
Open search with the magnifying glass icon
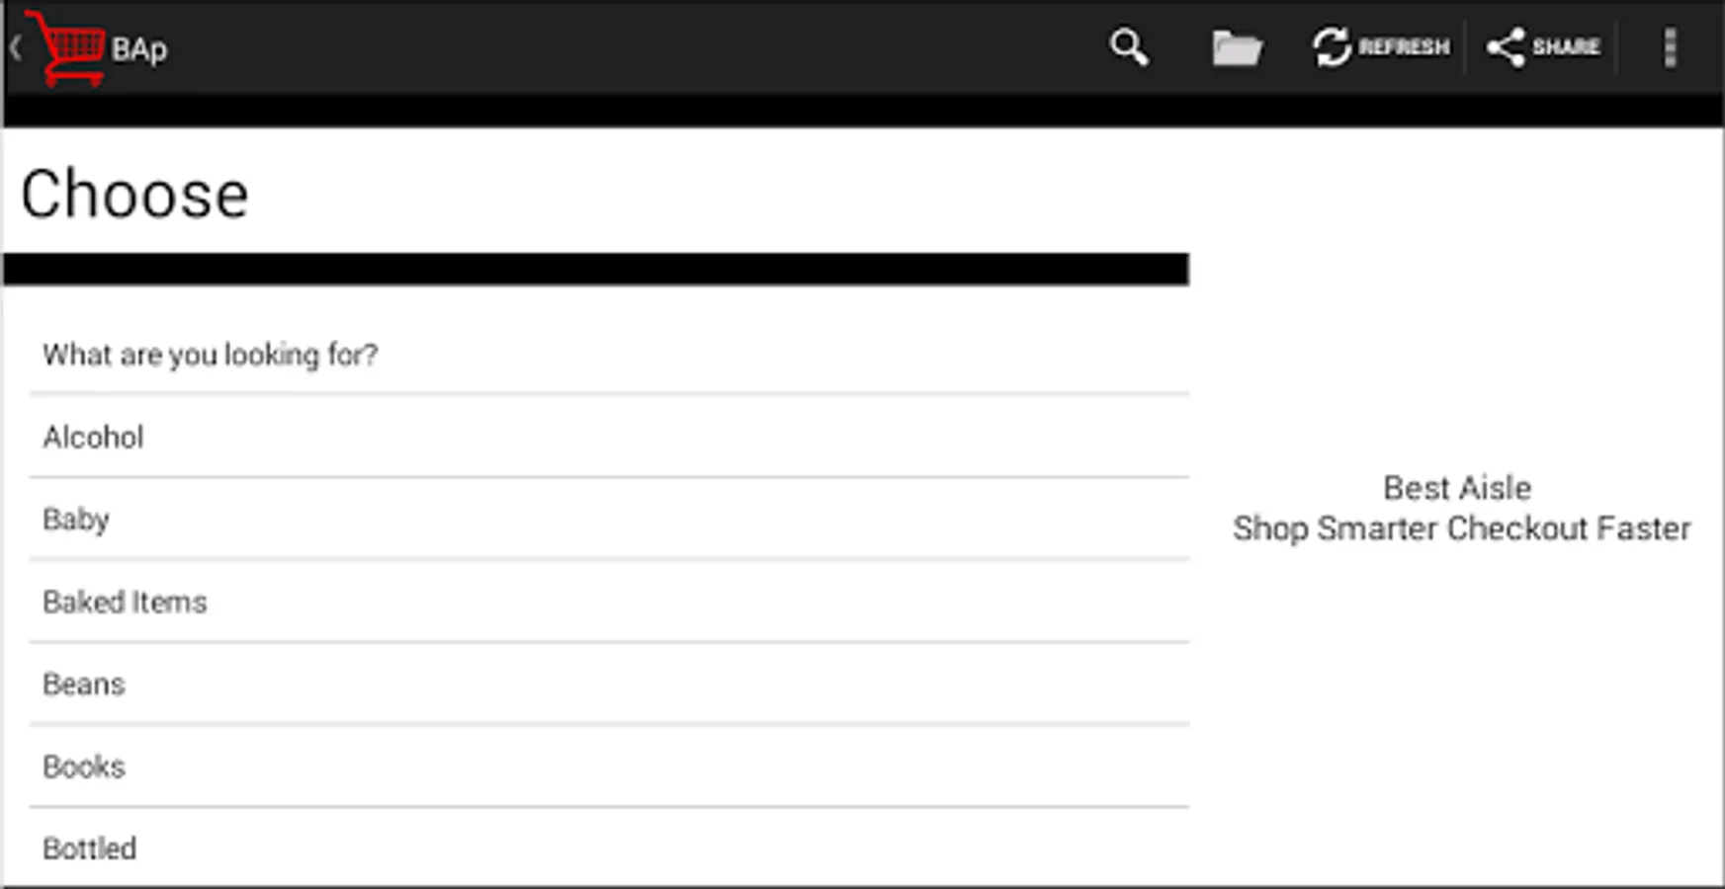tap(1128, 46)
